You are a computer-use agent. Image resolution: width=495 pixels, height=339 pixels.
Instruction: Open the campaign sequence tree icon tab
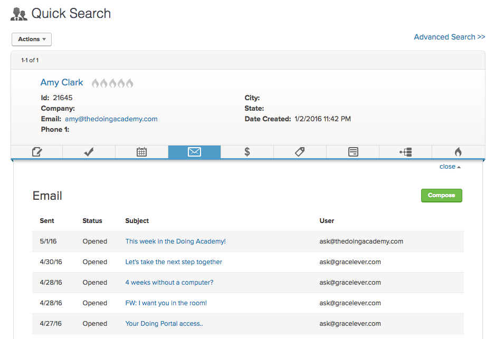405,152
